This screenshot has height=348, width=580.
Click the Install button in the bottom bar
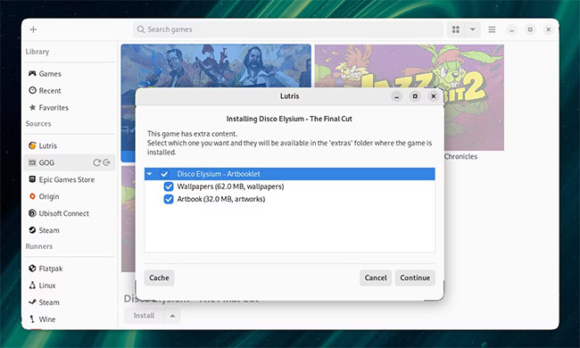click(x=144, y=316)
